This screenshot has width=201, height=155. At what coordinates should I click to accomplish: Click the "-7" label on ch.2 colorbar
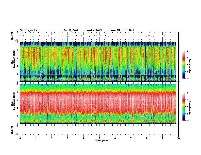[187, 100]
